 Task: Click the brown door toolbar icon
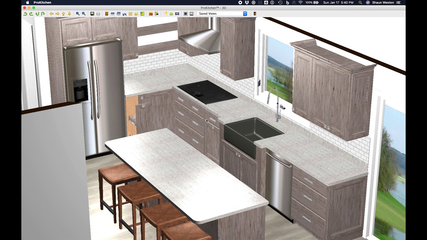(x=106, y=14)
